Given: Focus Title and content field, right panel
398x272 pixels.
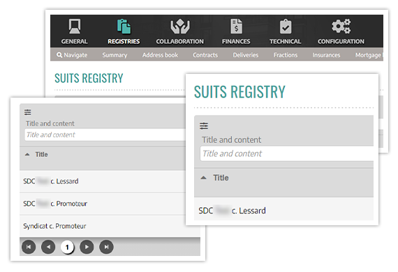Looking at the screenshot, I should 287,153.
